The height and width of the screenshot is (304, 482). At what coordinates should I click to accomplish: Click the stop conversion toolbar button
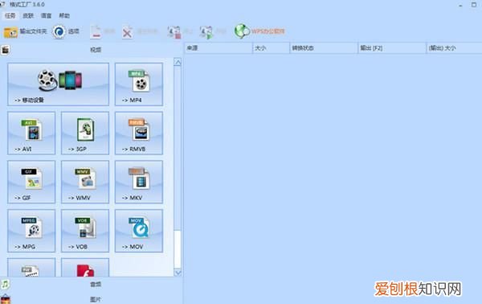coord(180,31)
